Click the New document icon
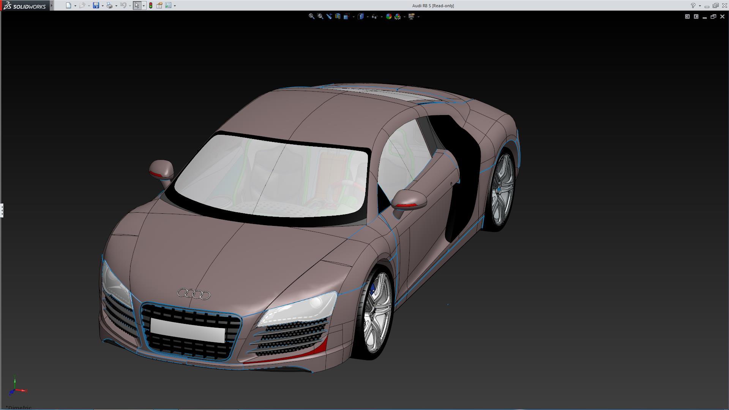Image resolution: width=729 pixels, height=410 pixels. coord(68,5)
